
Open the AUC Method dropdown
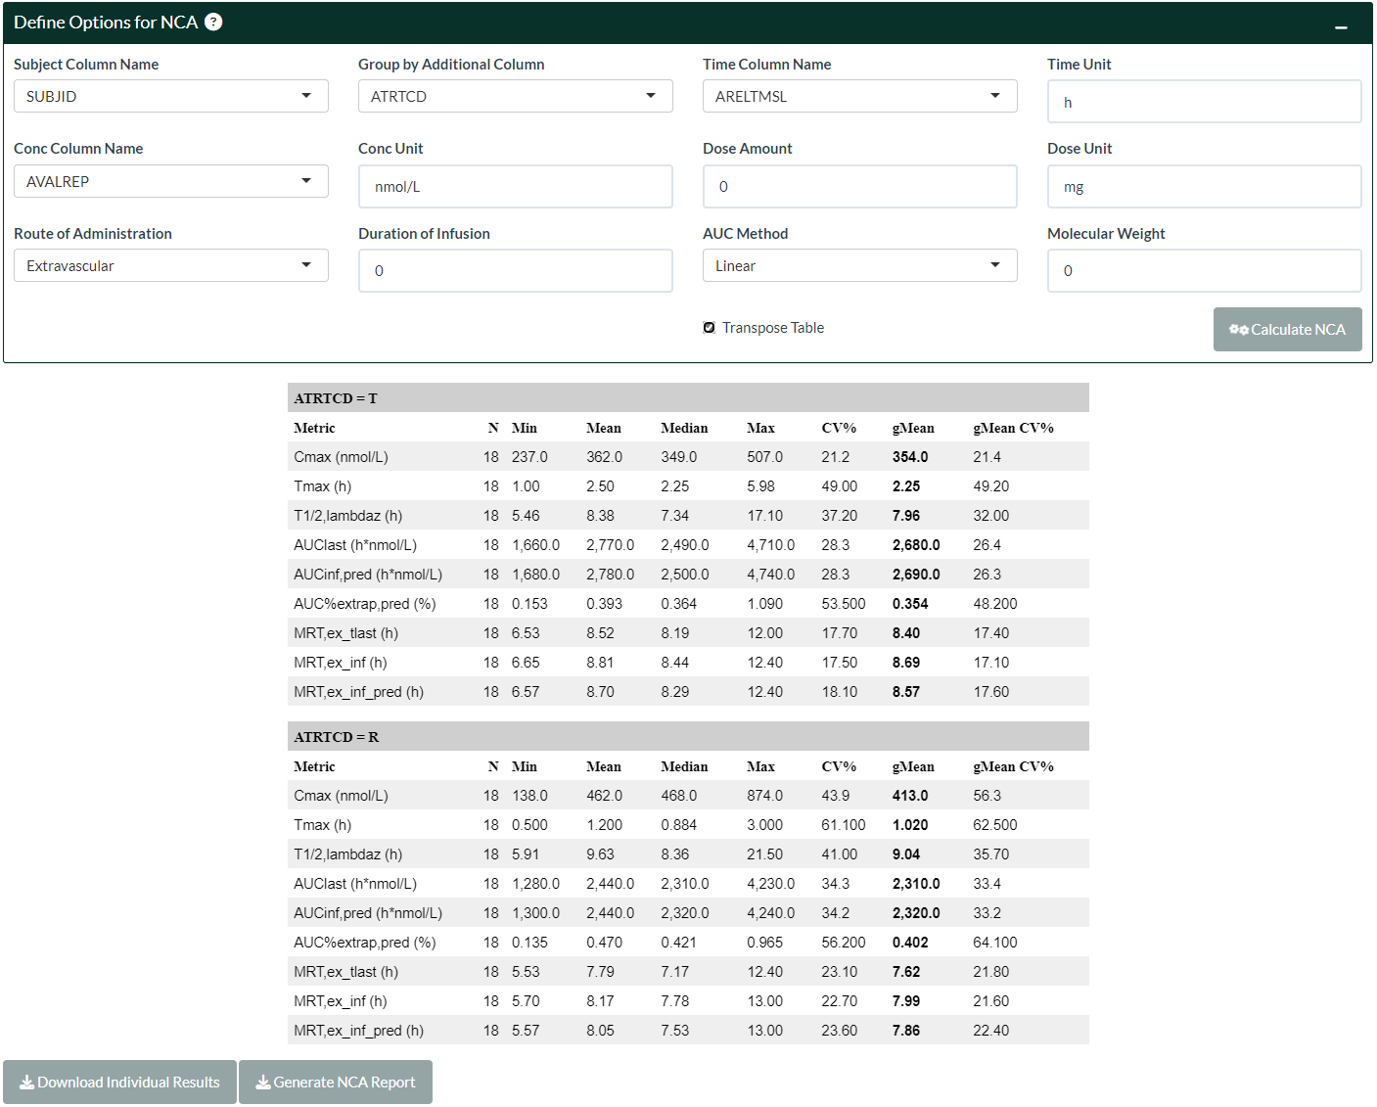[859, 265]
